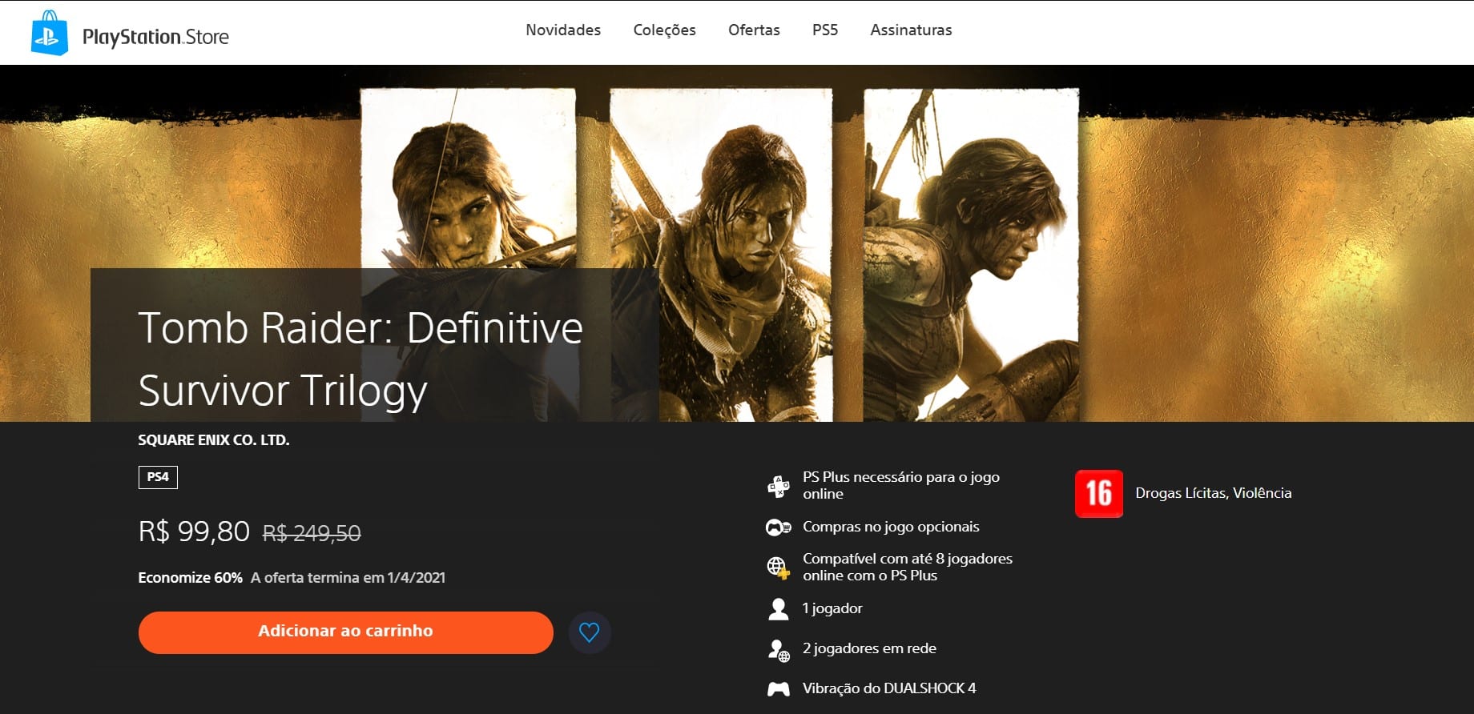Click the PS4 platform tag
Image resolution: width=1474 pixels, height=714 pixels.
coord(158,477)
